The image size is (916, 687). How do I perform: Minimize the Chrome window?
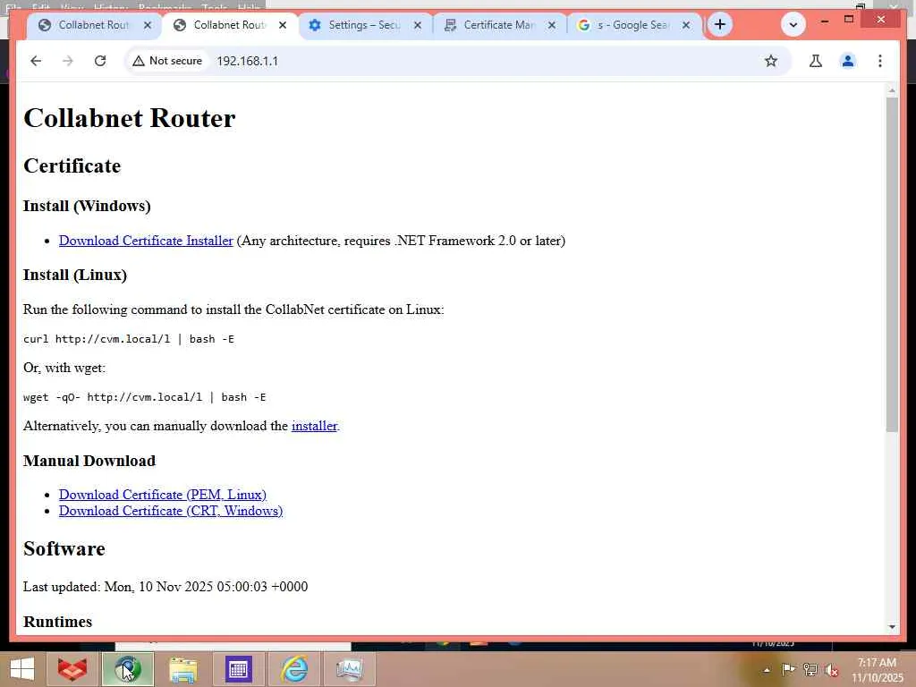pyautogui.click(x=824, y=21)
